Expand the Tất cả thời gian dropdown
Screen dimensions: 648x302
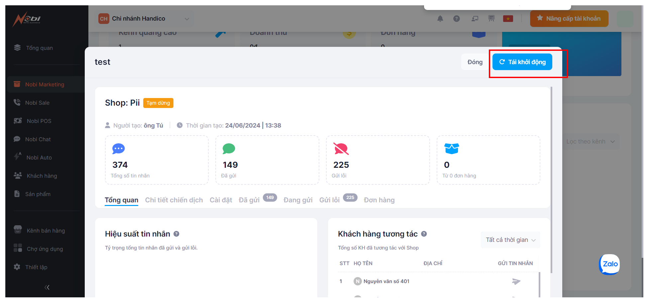(510, 240)
